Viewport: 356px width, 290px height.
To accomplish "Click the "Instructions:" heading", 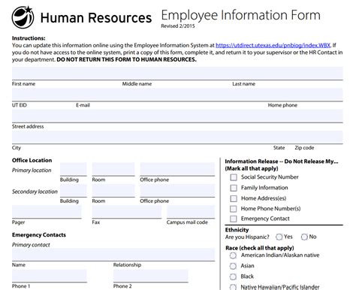I will (x=29, y=38).
